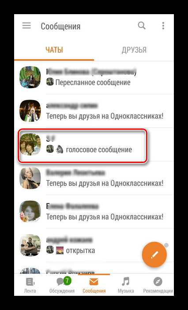Image resolution: width=188 pixels, height=310 pixels.
Task: Open Лента in the bottom navigation
Action: 30,285
